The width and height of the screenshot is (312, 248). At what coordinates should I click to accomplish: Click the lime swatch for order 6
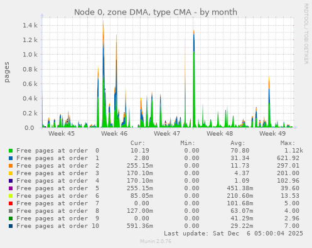11,196
